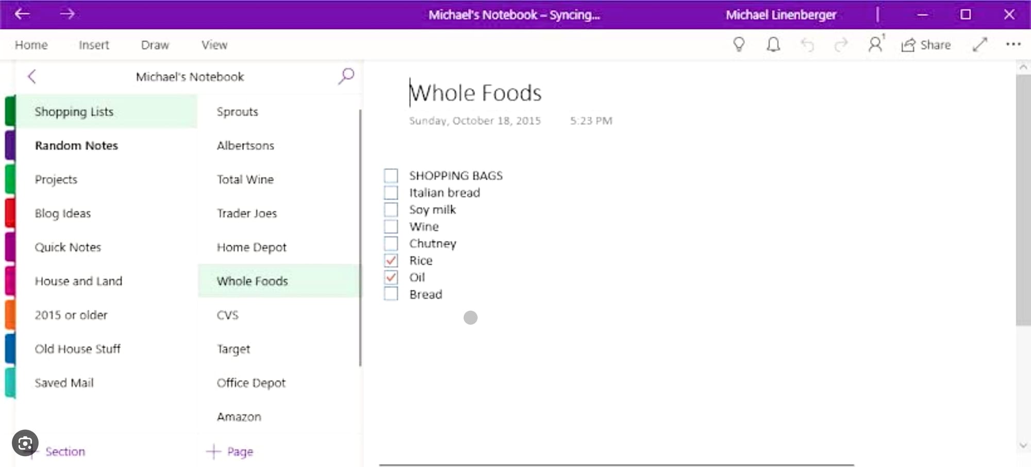
Task: Open the Amazon page
Action: click(278, 417)
